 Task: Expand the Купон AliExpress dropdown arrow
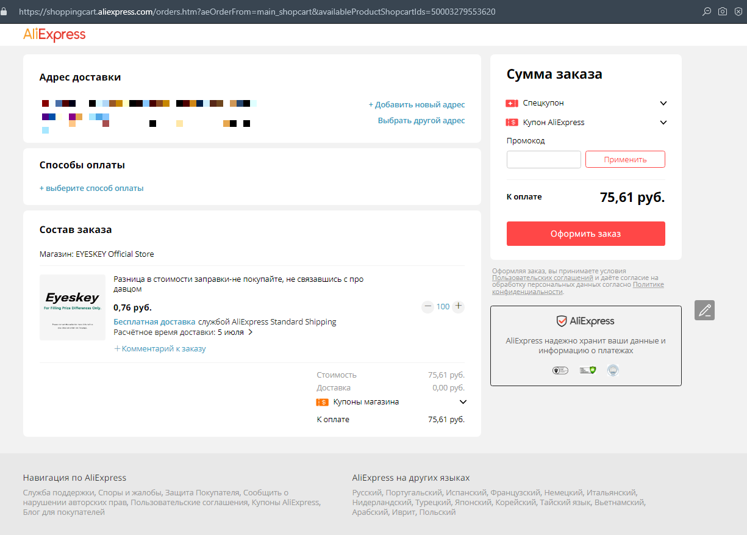click(x=663, y=123)
